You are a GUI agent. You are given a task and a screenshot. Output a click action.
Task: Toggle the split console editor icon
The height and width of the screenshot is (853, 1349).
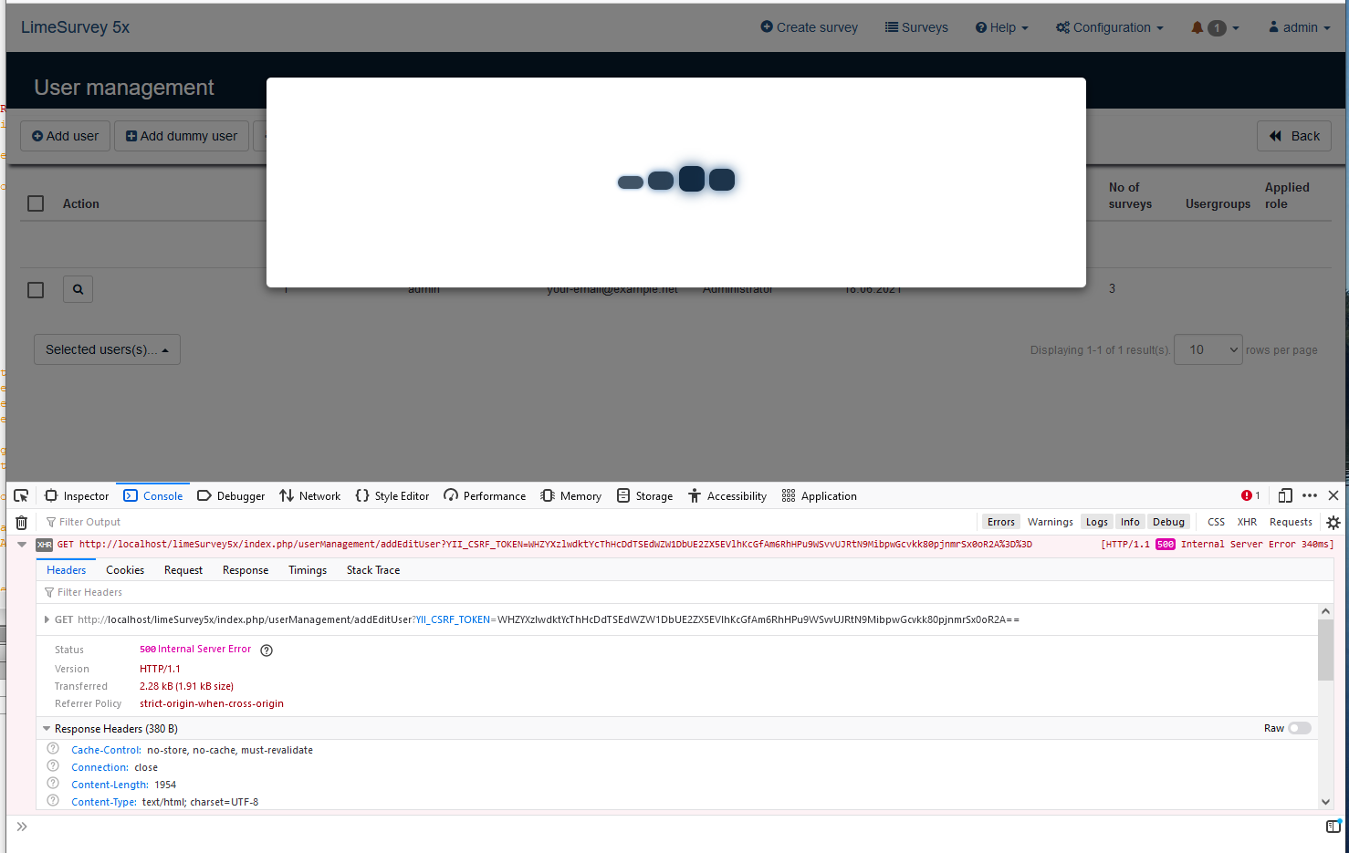1333,827
